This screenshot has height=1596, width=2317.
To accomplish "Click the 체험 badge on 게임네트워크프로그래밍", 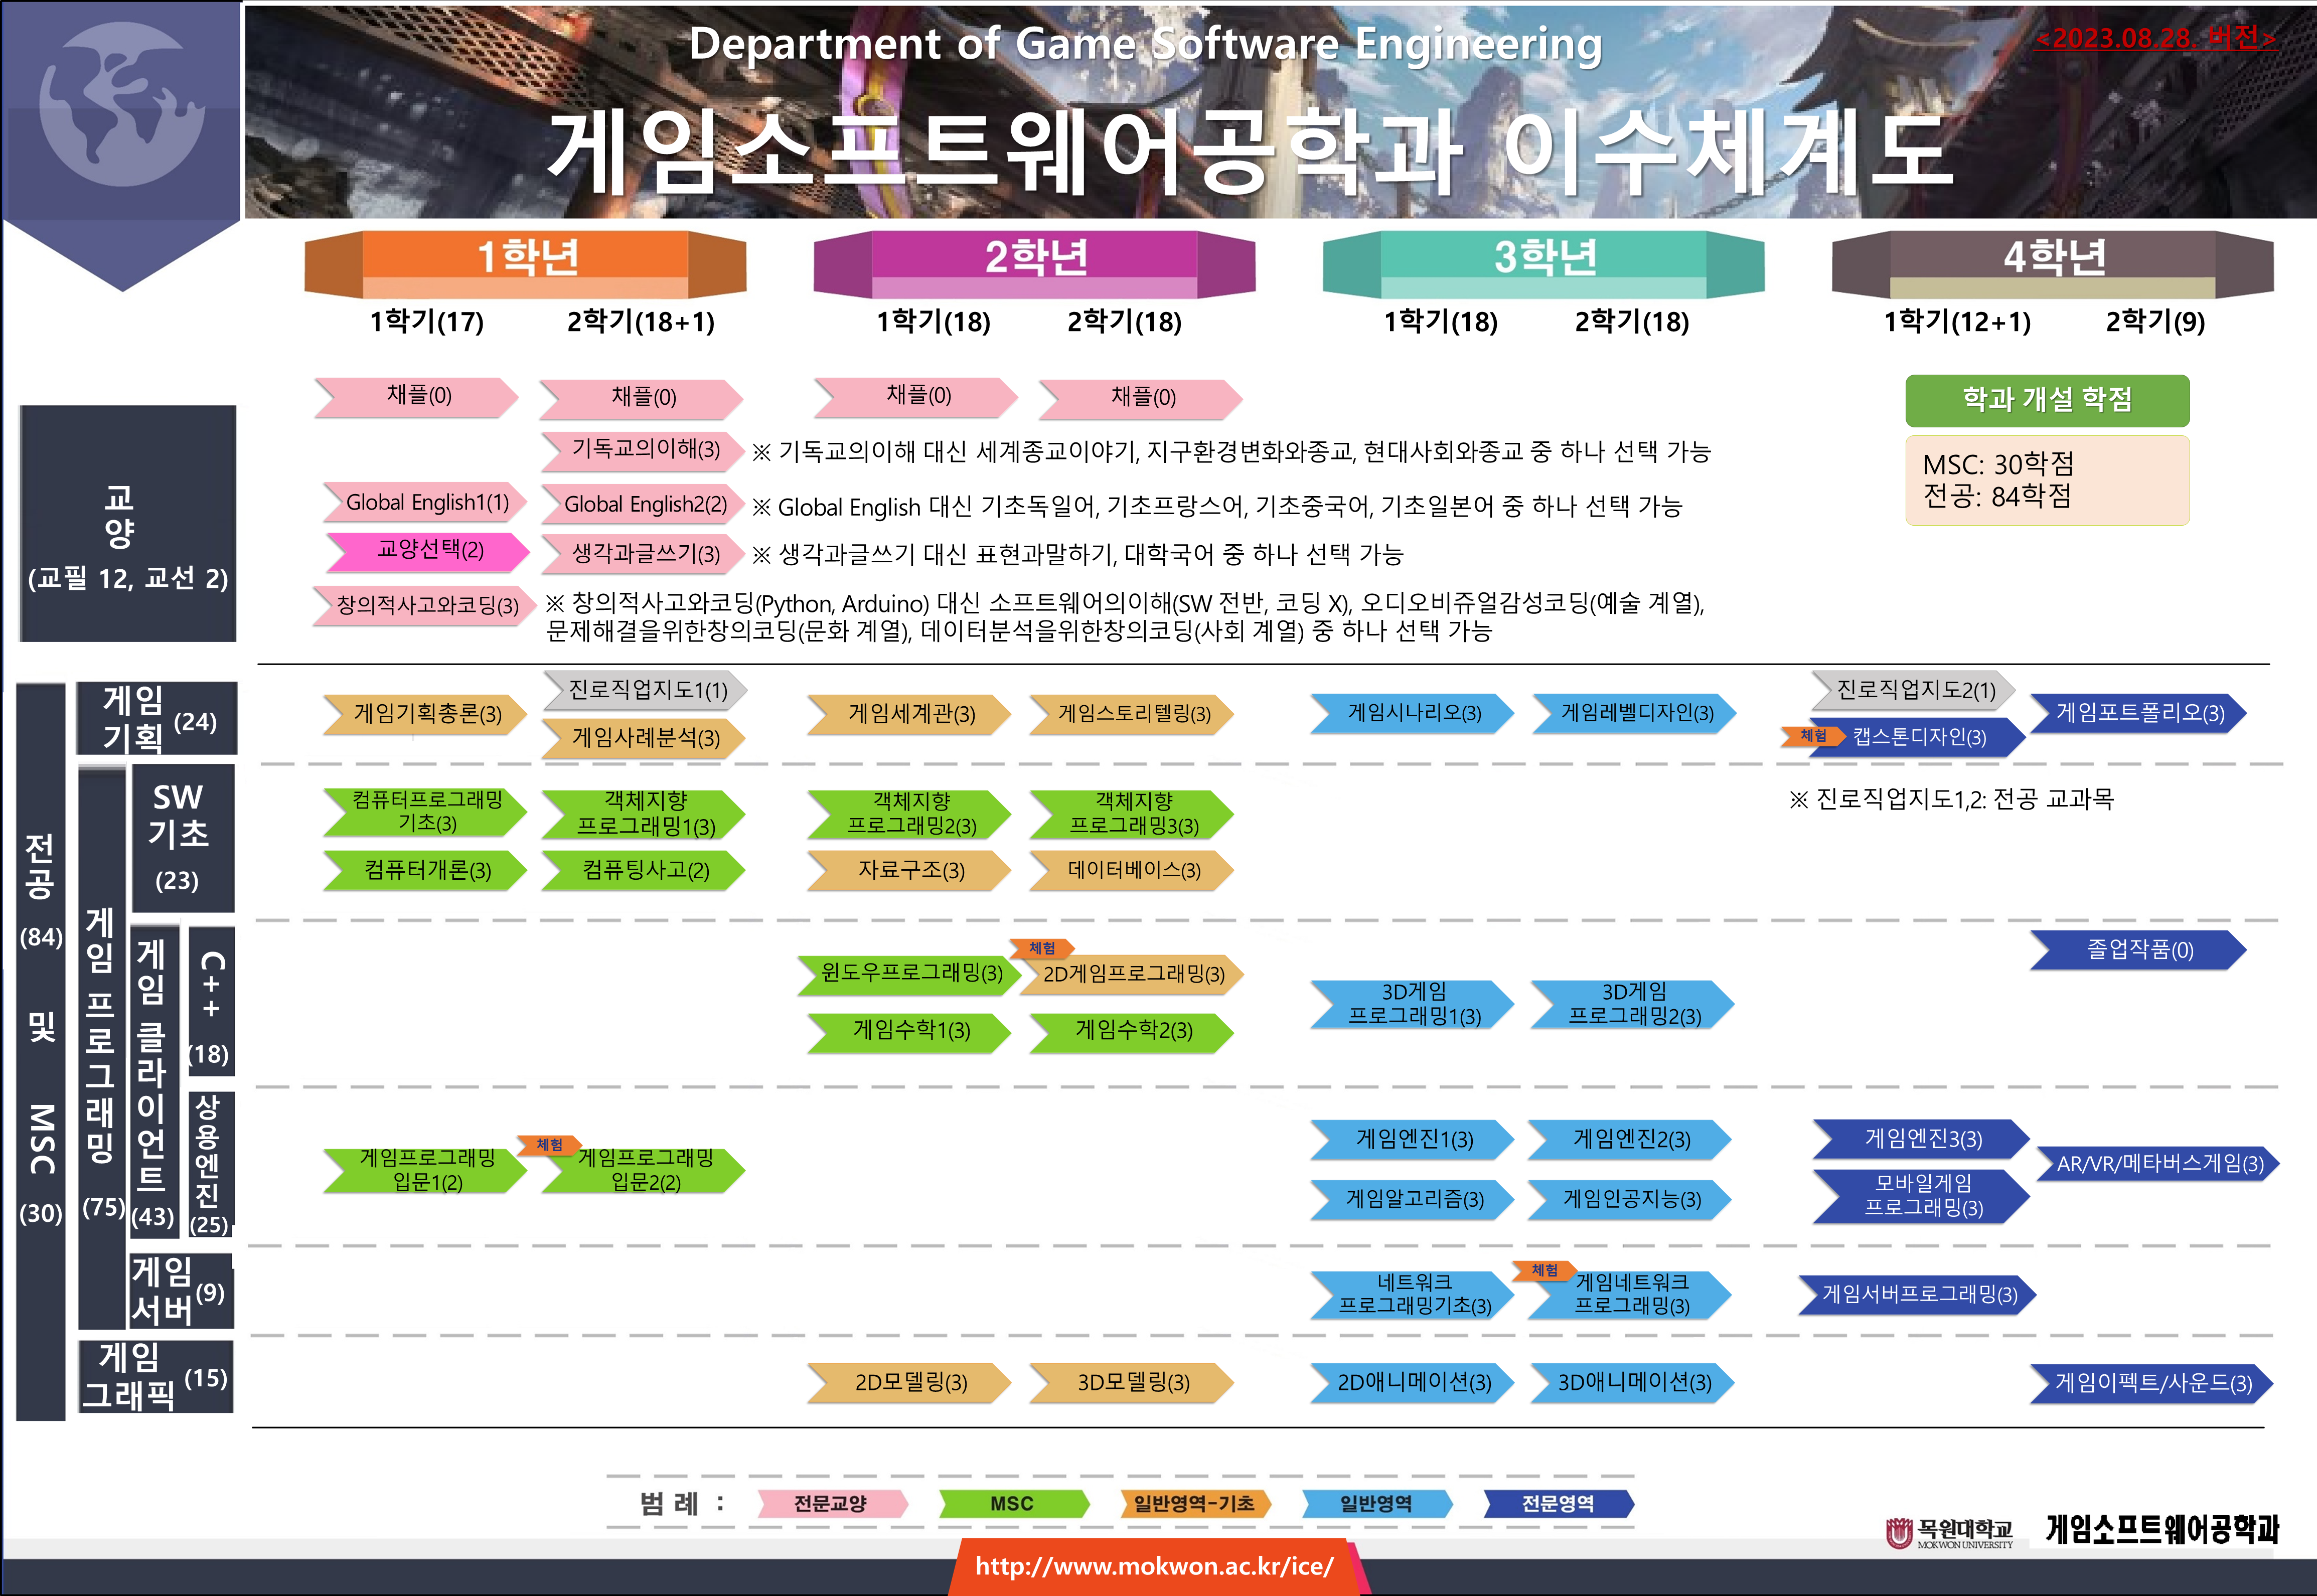I will [x=1544, y=1270].
